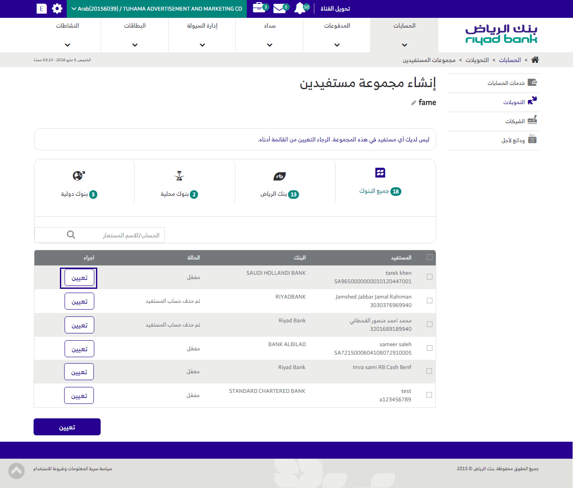Check the Jamshed Jabbar Jamal Rahiman row
This screenshot has width=573, height=488.
tap(429, 301)
